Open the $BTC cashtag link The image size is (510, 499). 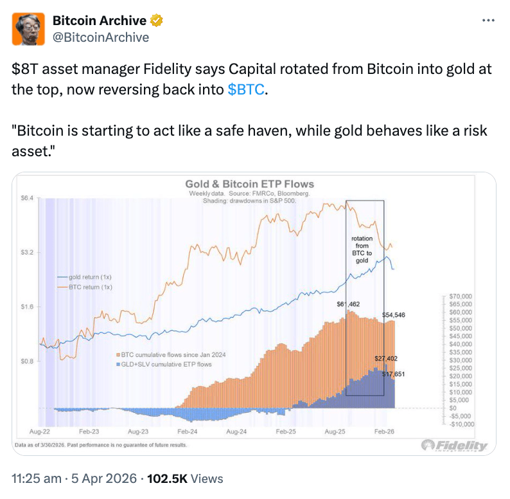coord(245,89)
